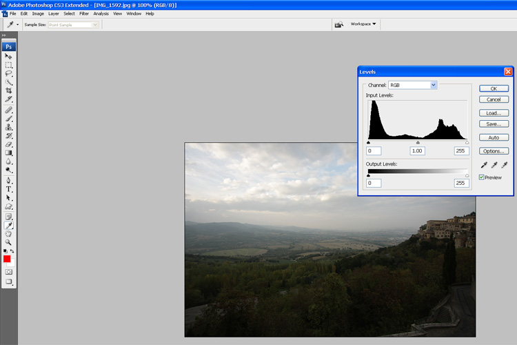Click the gray point eyedropper in Levels
The height and width of the screenshot is (345, 517).
pyautogui.click(x=494, y=165)
